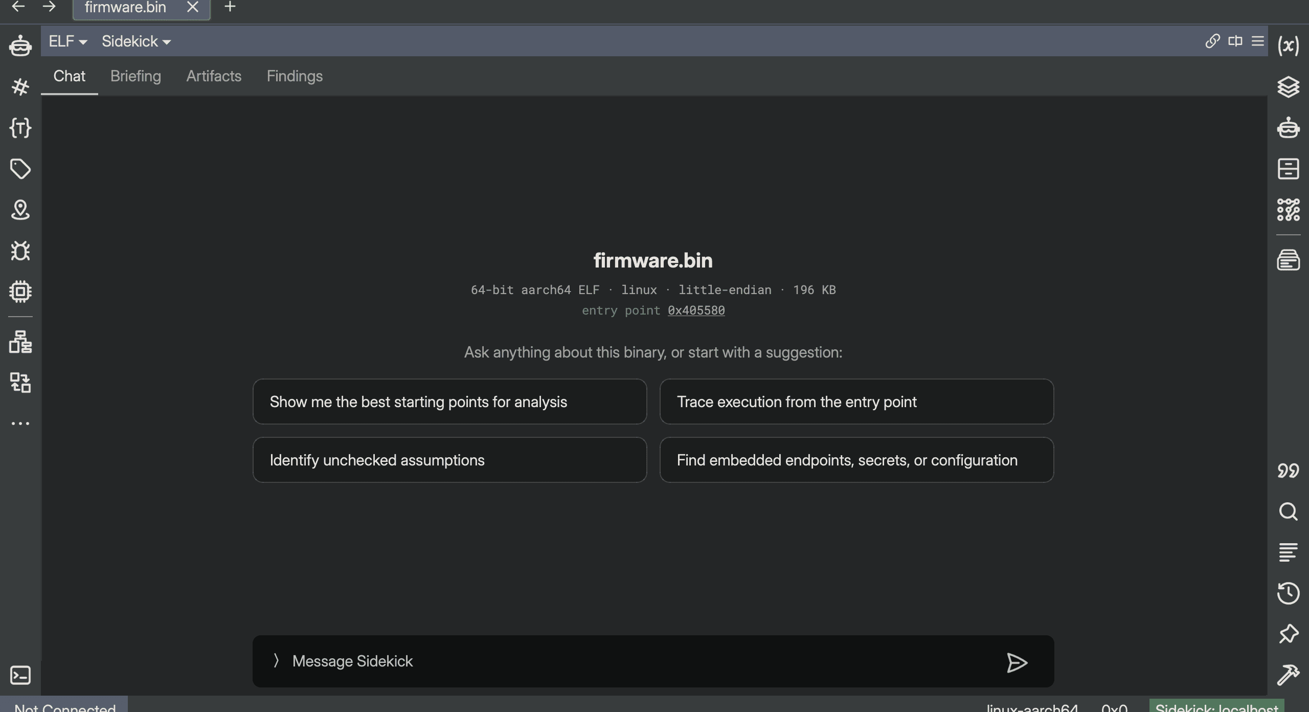Open the Variables (x) panel
This screenshot has width=1309, height=712.
pyautogui.click(x=1288, y=46)
